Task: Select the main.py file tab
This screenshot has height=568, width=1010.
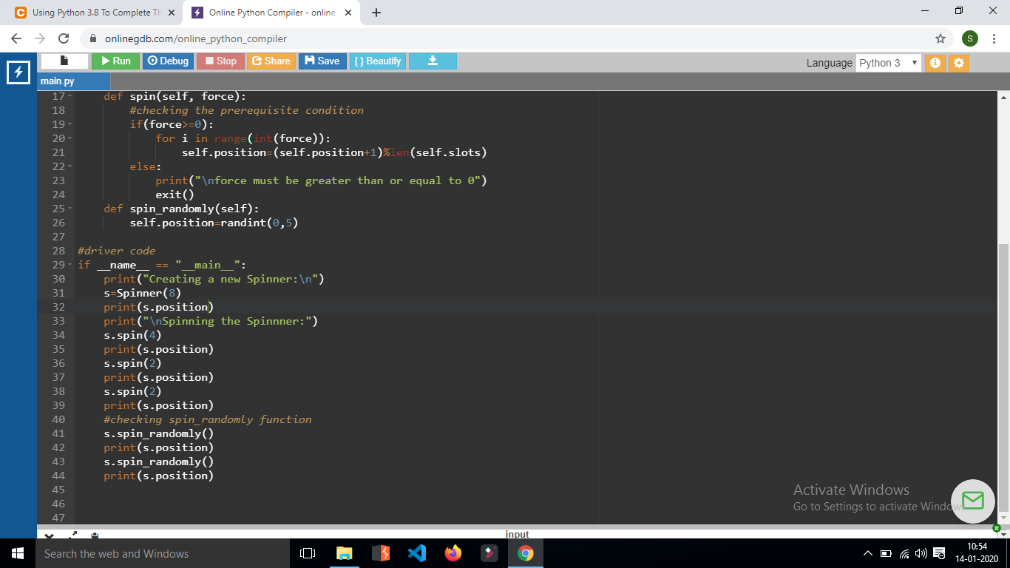Action: coord(73,81)
